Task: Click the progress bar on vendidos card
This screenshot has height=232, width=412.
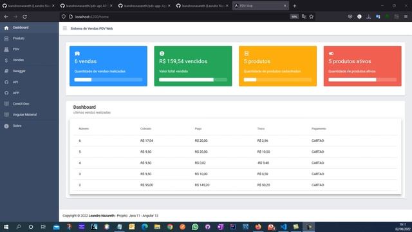Action: (x=193, y=79)
